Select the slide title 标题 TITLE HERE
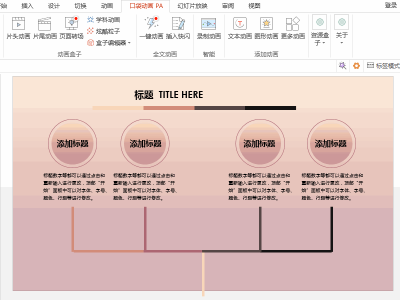 [168, 94]
